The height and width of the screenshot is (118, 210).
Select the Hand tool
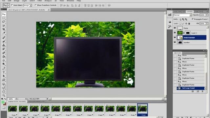pos(4,92)
